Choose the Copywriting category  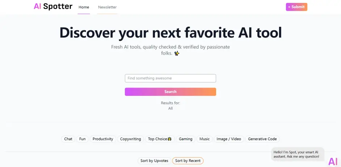point(130,139)
